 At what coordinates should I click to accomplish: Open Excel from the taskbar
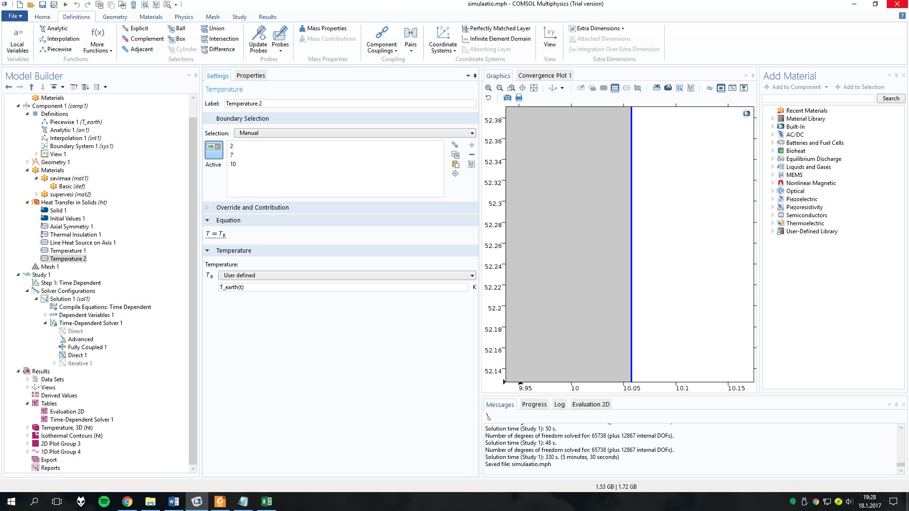[x=266, y=502]
